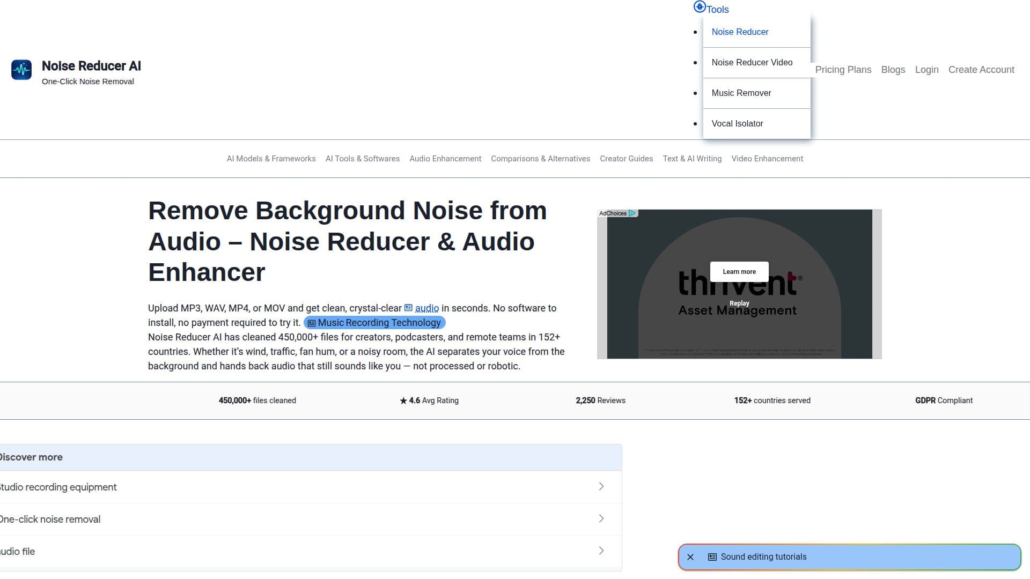
Task: Click the 152+ countries served stat
Action: point(772,400)
